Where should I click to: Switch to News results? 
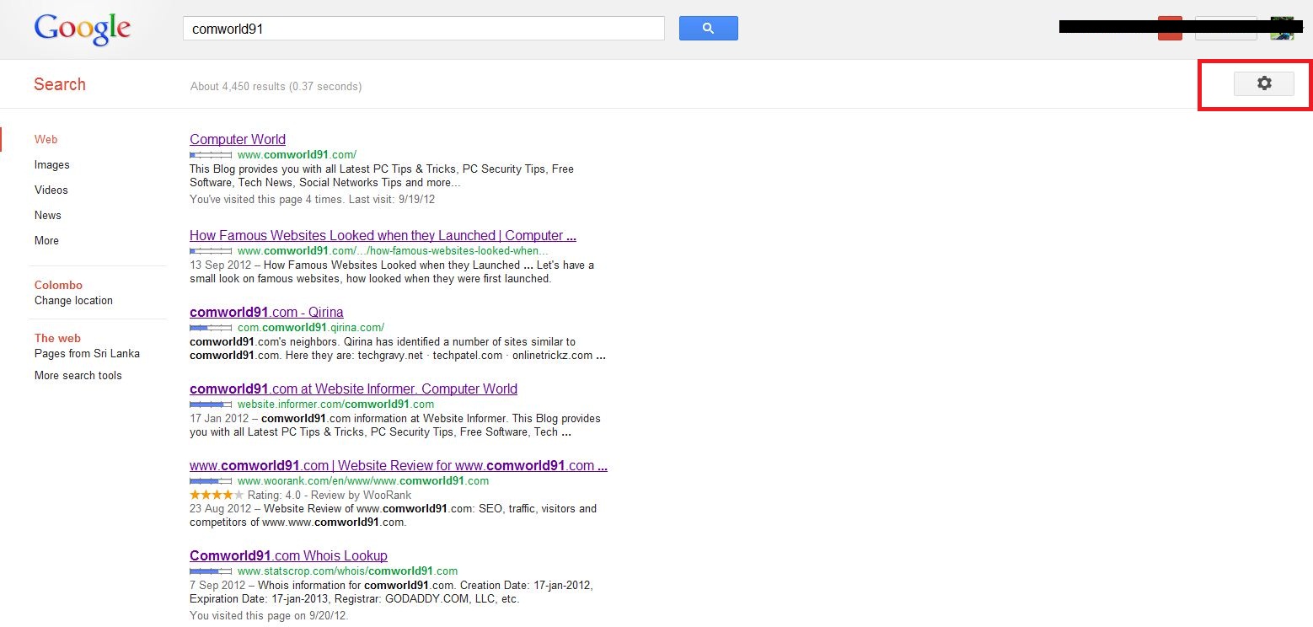tap(48, 215)
